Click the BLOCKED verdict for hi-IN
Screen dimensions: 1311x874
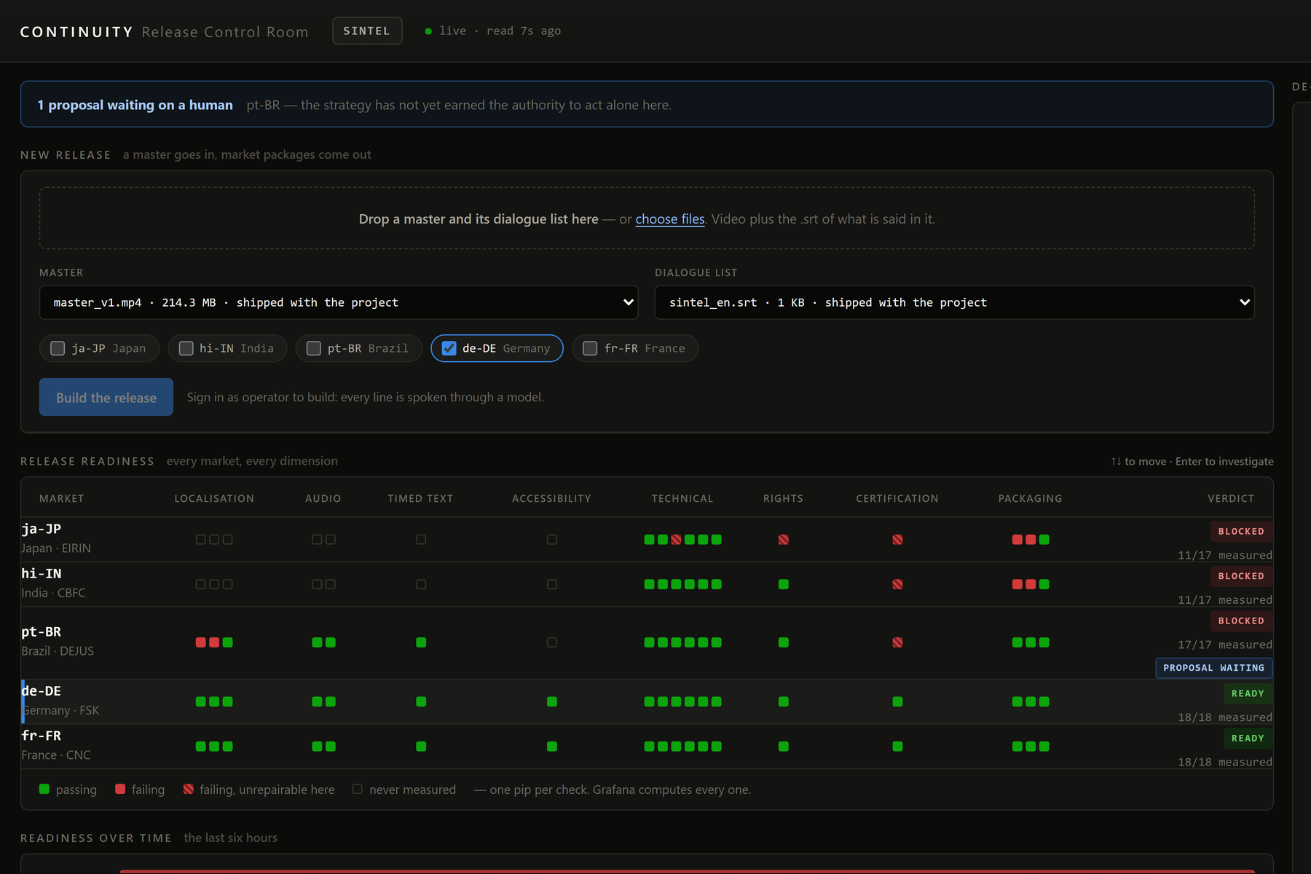coord(1241,576)
